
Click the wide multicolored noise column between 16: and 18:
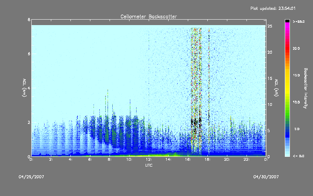point(196,91)
